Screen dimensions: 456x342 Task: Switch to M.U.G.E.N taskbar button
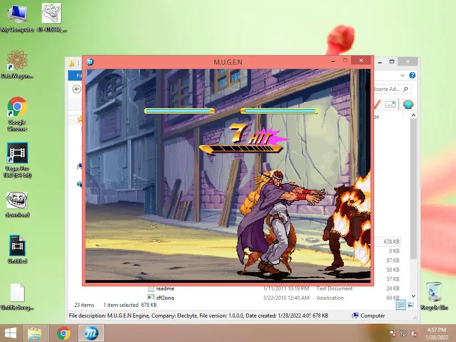91,333
